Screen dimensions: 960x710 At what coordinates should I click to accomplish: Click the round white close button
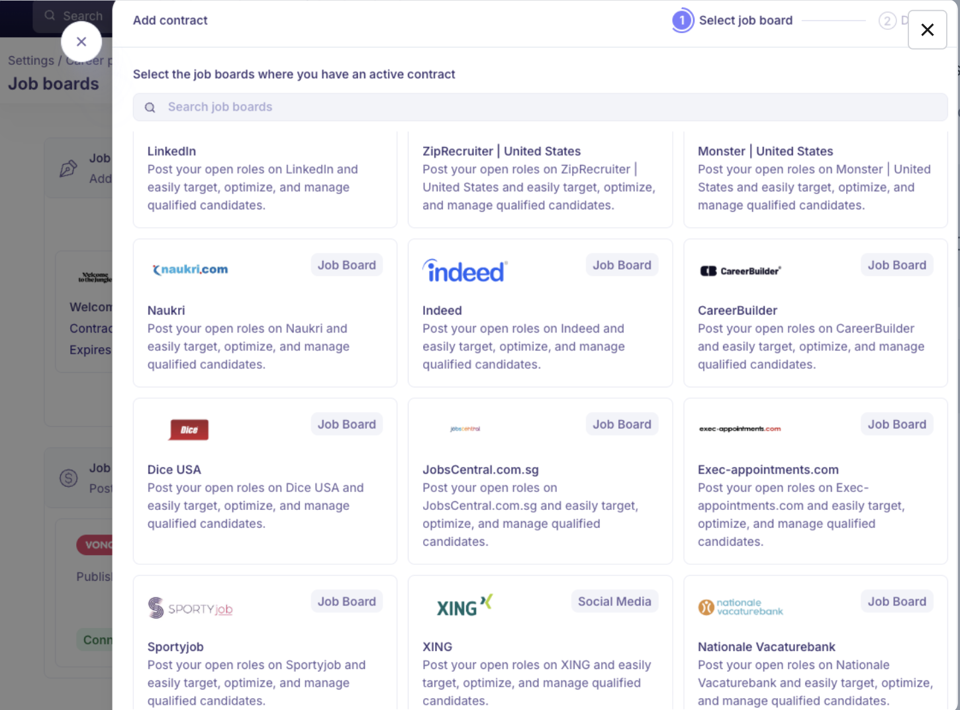pos(81,42)
